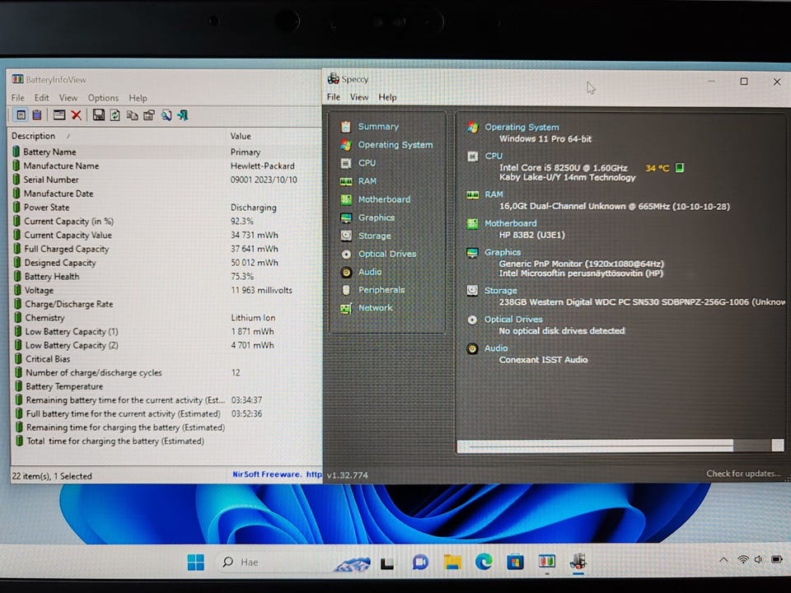Show hidden tray icons chevron
The width and height of the screenshot is (791, 593).
coord(723,560)
